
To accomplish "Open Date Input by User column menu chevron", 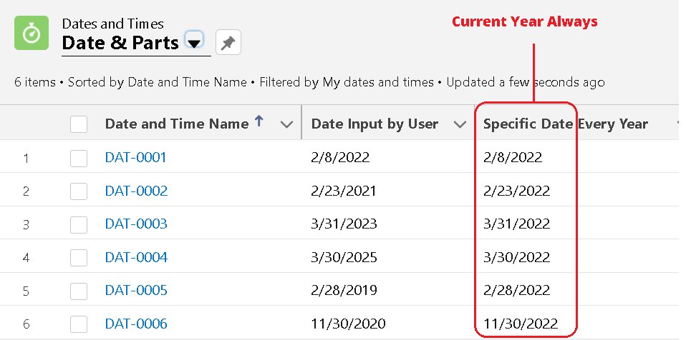I will 460,125.
